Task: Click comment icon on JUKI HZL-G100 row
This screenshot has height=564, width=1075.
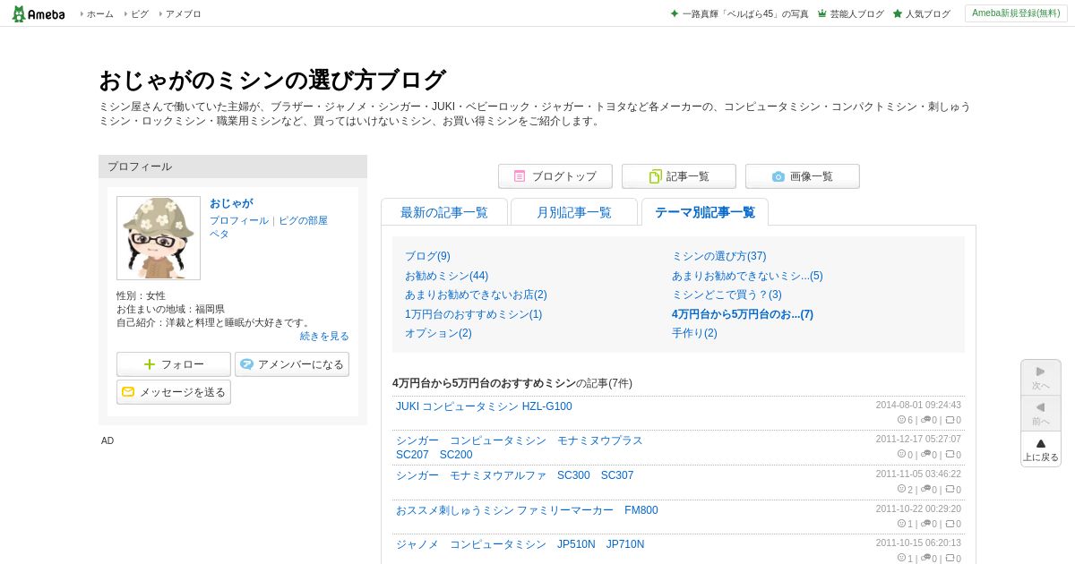Action: pyautogui.click(x=925, y=420)
